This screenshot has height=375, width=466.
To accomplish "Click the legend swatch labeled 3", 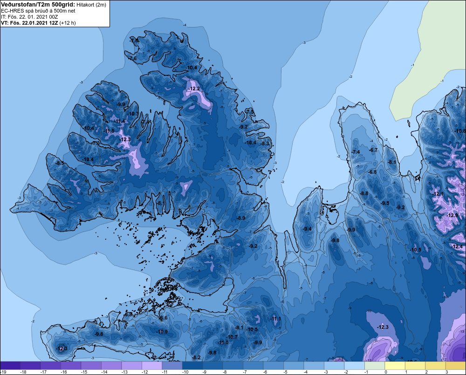I will (456, 366).
